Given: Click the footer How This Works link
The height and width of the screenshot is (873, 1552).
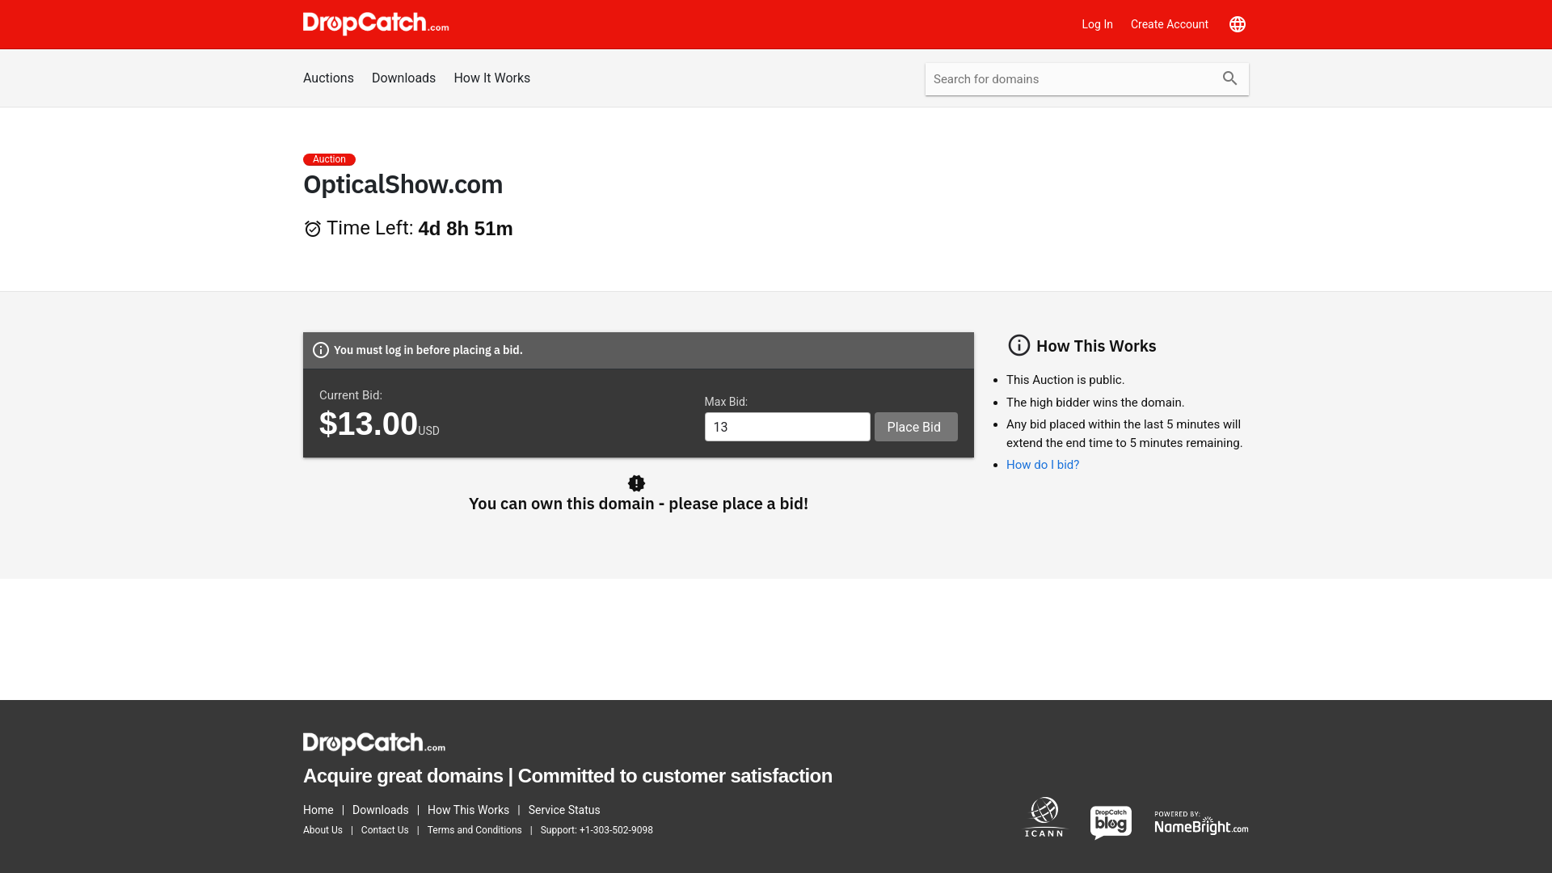Looking at the screenshot, I should click(468, 810).
